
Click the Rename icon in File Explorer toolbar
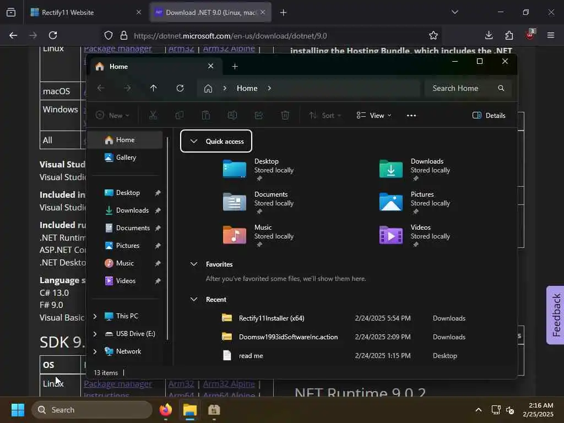pyautogui.click(x=232, y=115)
